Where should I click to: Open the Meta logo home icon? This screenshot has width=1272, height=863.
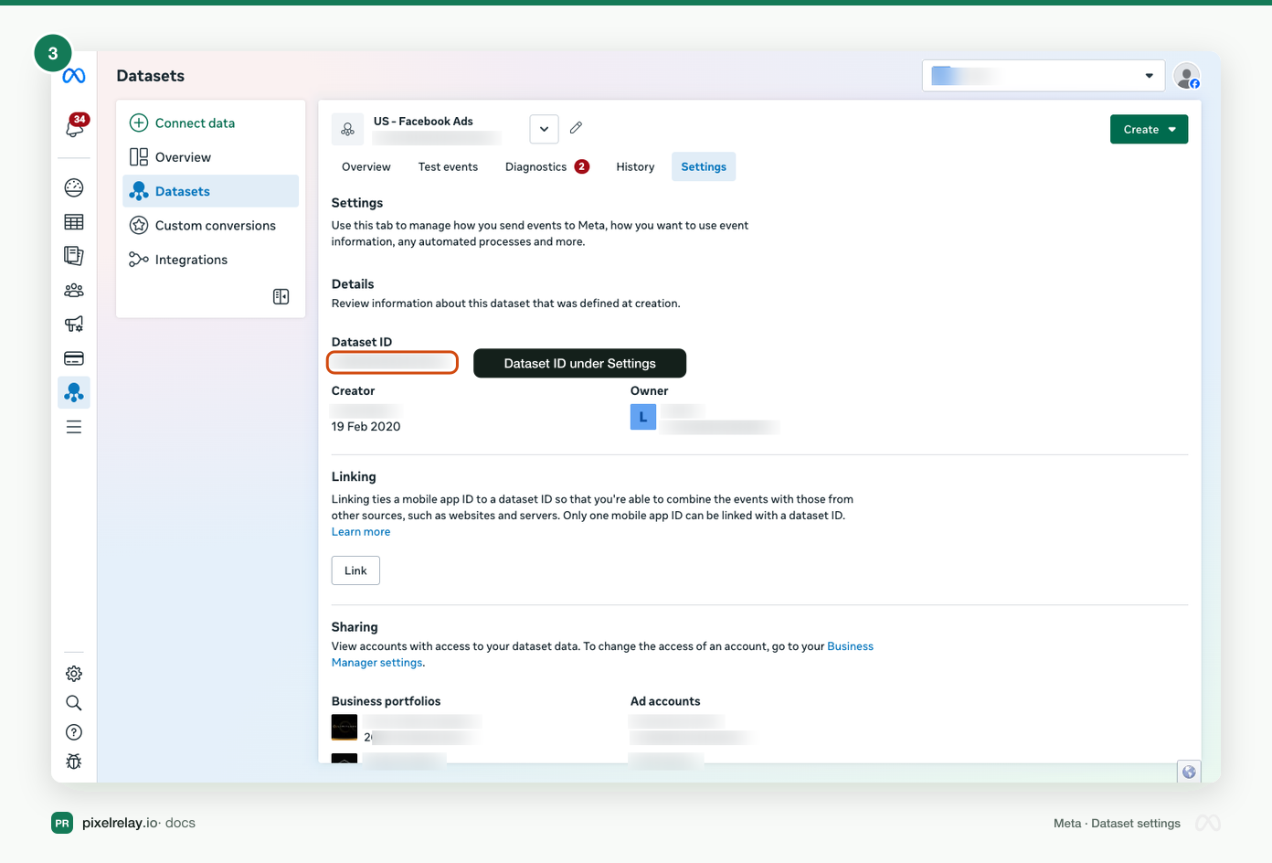tap(74, 76)
